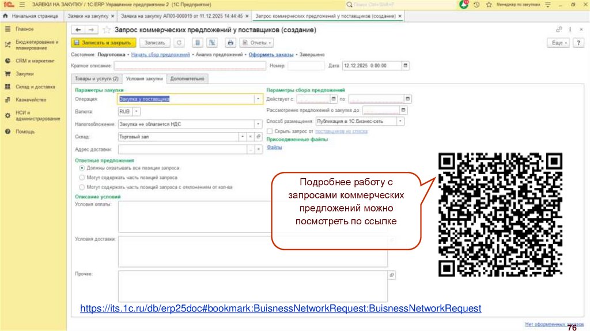Open Бюджетирование и планирование section
590x331 pixels.
click(x=37, y=45)
